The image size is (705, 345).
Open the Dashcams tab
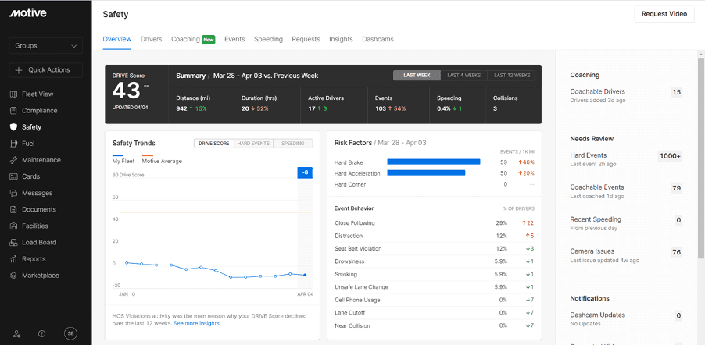(x=378, y=39)
